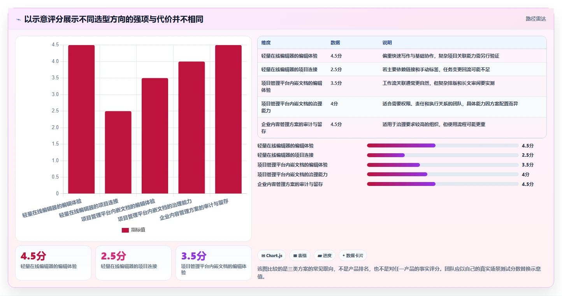Screen dimensions: 562x296
Task: Click the progress bar for 项目管理平台内嵌文档的编辑体验
Action: [443, 165]
